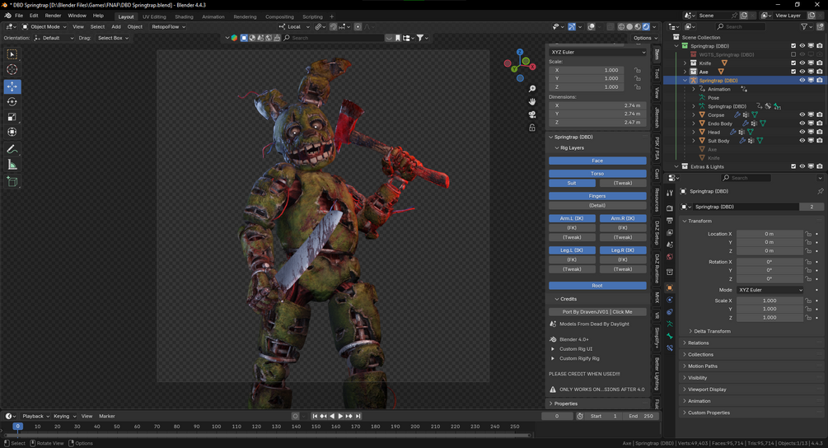Click the viewport pan hand icon
This screenshot has width=828, height=448.
(532, 101)
